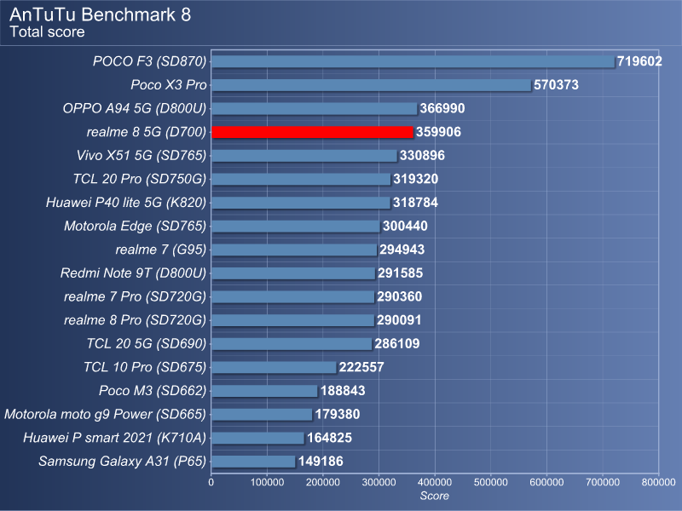Click the score value 719602

pyautogui.click(x=639, y=61)
